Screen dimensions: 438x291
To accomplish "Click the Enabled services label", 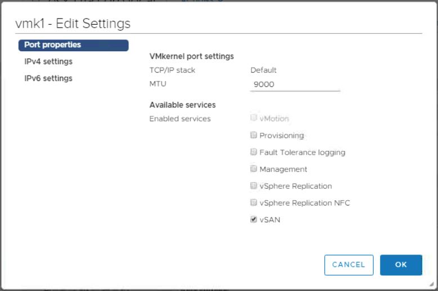I will coord(180,119).
